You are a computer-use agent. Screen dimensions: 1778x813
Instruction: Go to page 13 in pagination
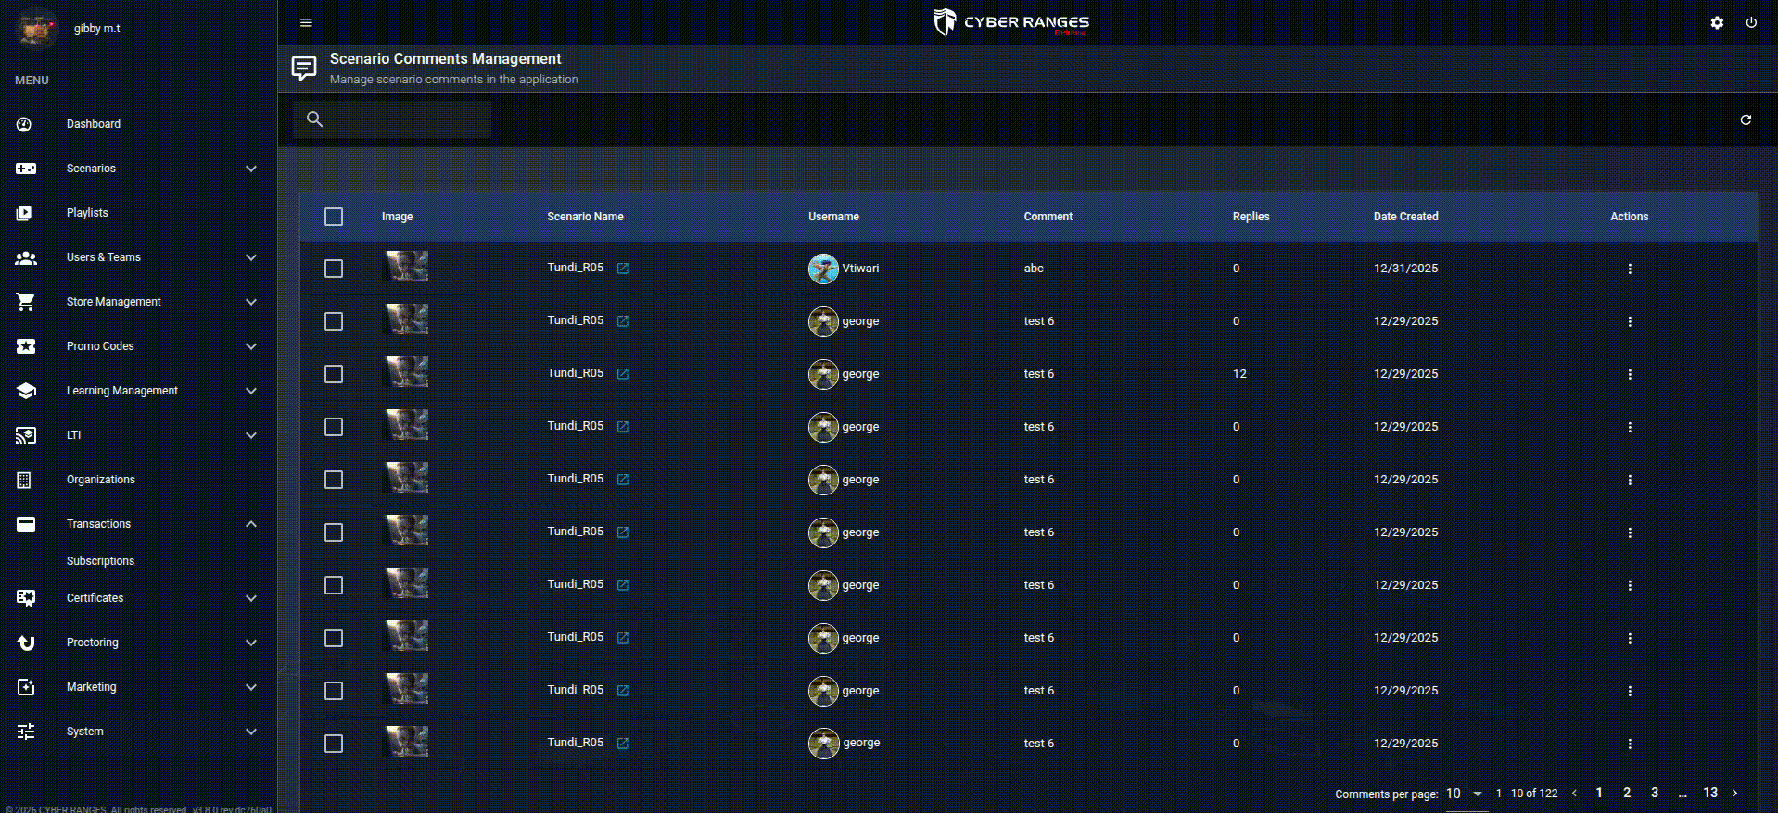click(1710, 793)
